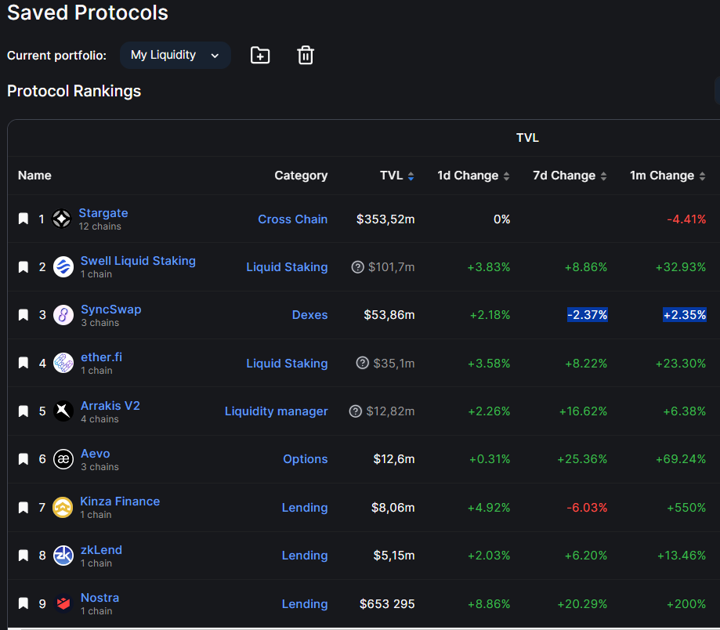This screenshot has width=720, height=630.
Task: Open the Stargate protocol link
Action: [103, 213]
